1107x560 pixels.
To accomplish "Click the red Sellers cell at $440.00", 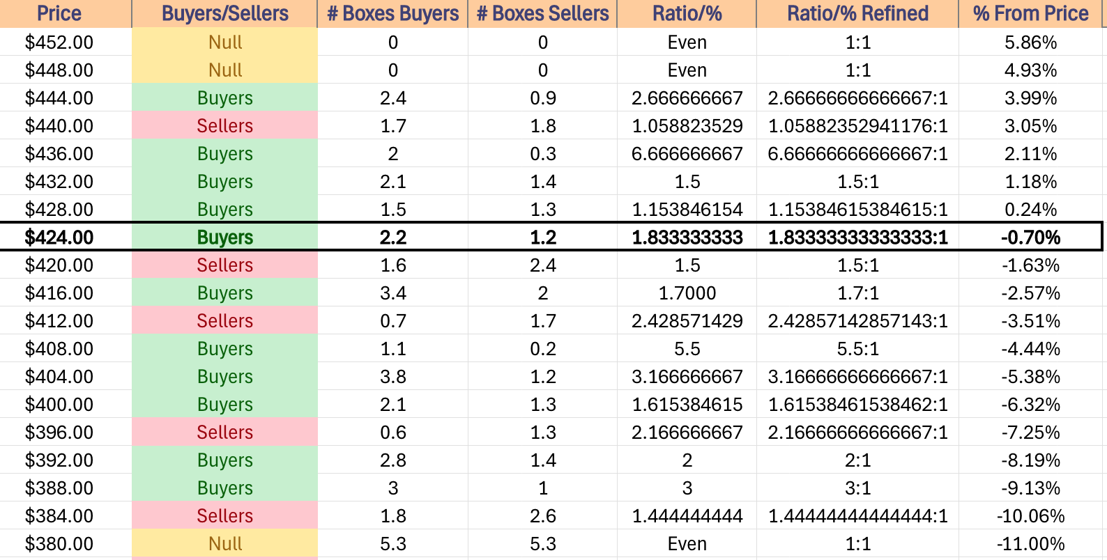I will [x=224, y=126].
